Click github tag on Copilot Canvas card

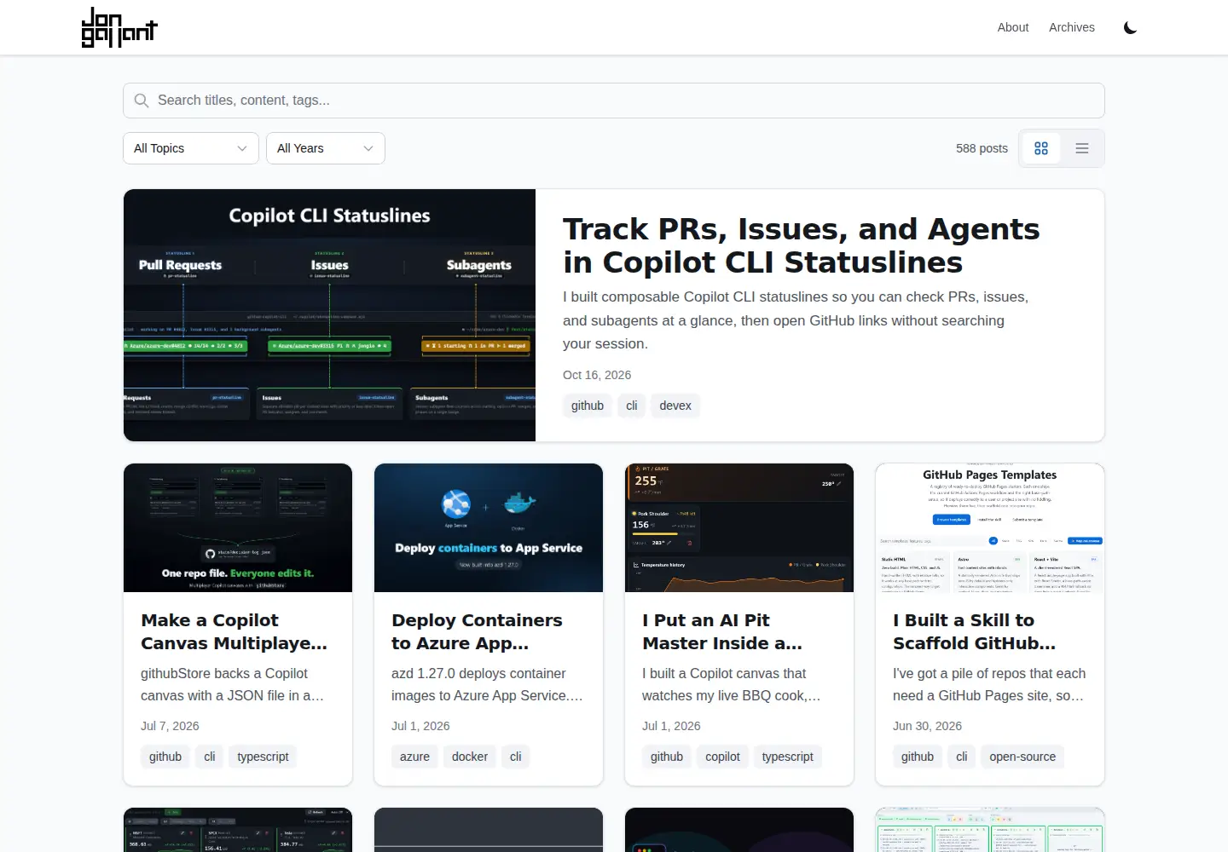pyautogui.click(x=165, y=757)
